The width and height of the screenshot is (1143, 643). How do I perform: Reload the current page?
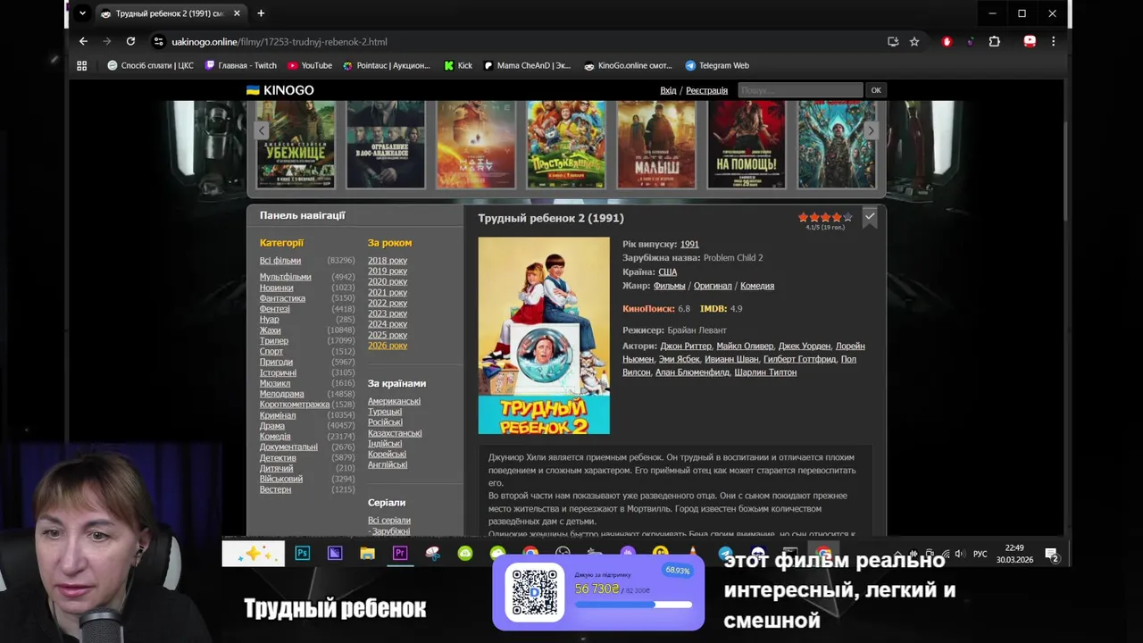130,41
